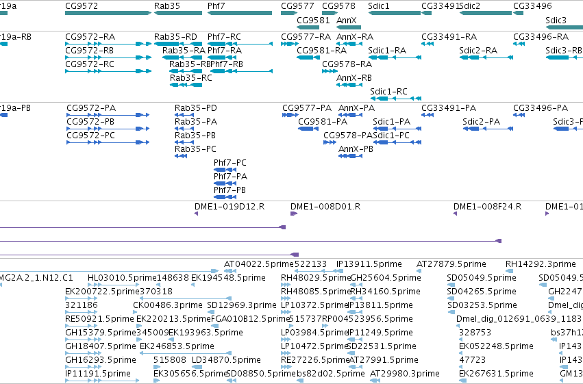The image size is (583, 384).
Task: Click the CG33491-RA transcript label
Action: click(x=449, y=37)
